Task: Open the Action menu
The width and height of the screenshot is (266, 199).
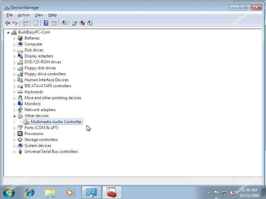Action: (23, 15)
